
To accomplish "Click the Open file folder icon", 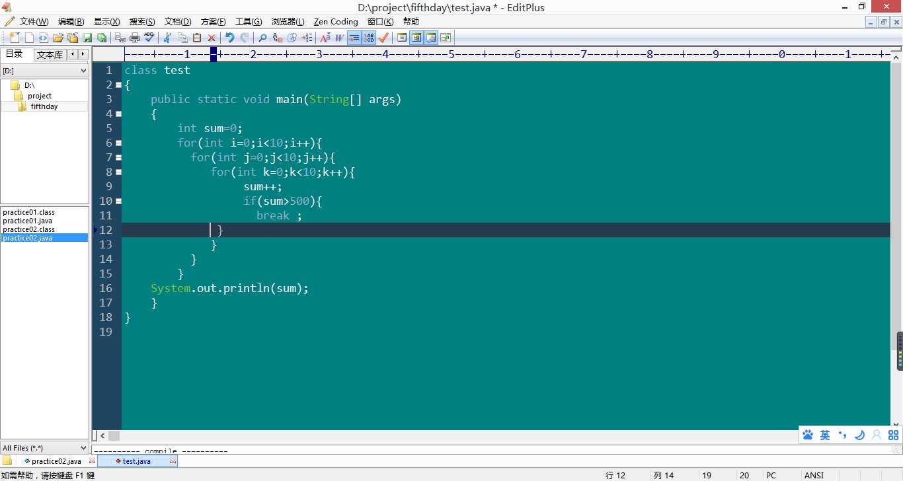I will [x=58, y=38].
